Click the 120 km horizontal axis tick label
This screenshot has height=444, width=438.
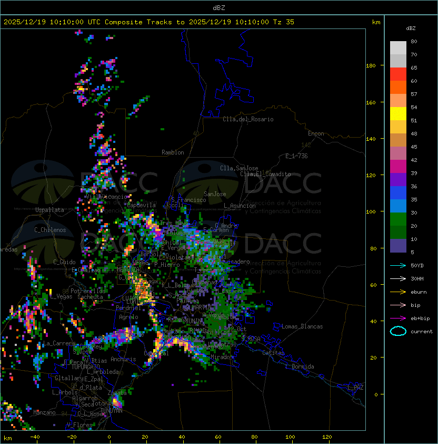(x=327, y=437)
